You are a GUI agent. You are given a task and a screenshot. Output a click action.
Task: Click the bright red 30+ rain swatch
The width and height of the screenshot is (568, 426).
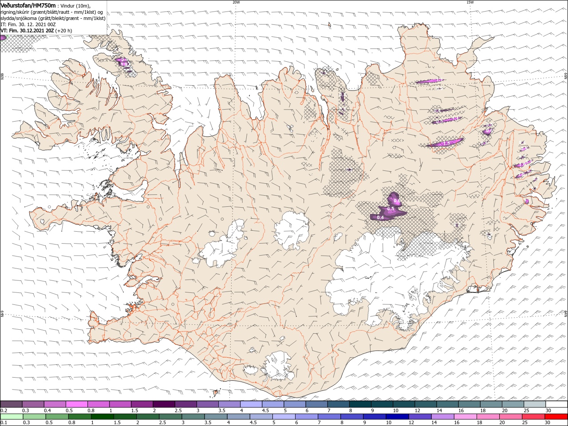pyautogui.click(x=556, y=417)
